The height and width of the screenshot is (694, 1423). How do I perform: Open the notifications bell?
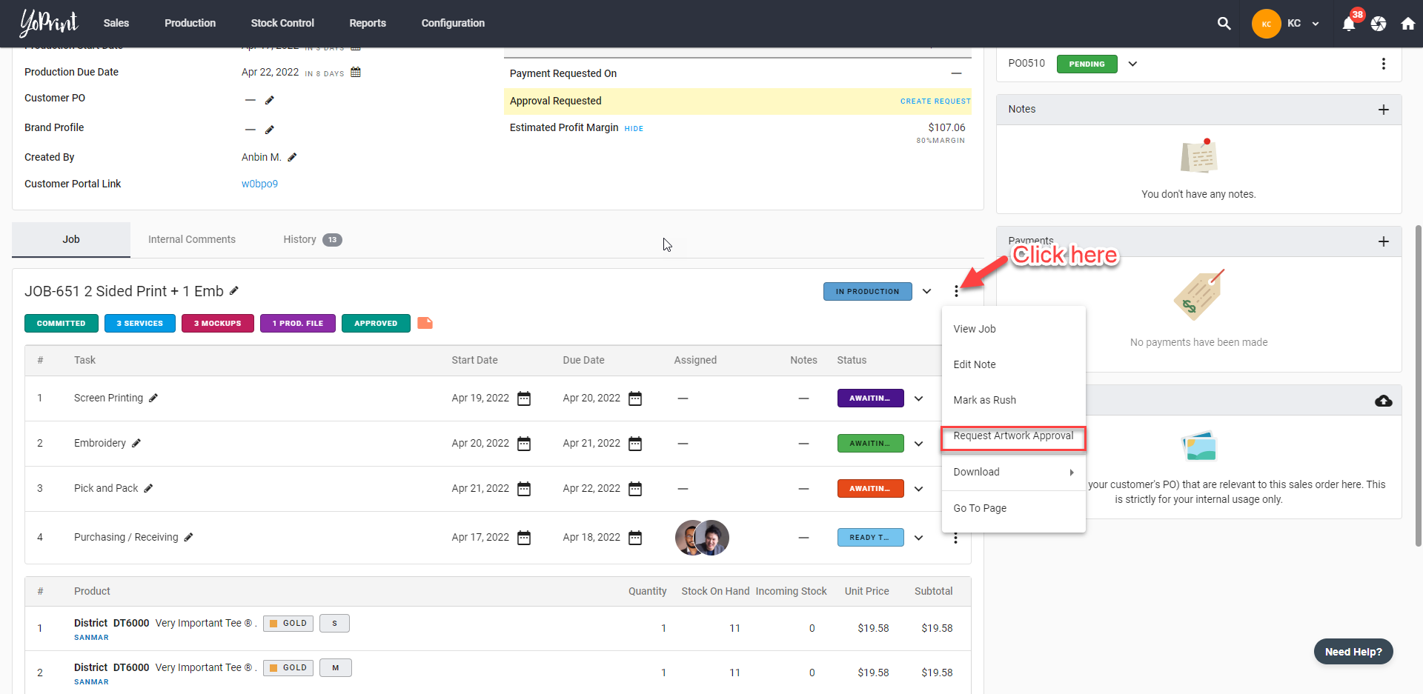click(x=1349, y=23)
